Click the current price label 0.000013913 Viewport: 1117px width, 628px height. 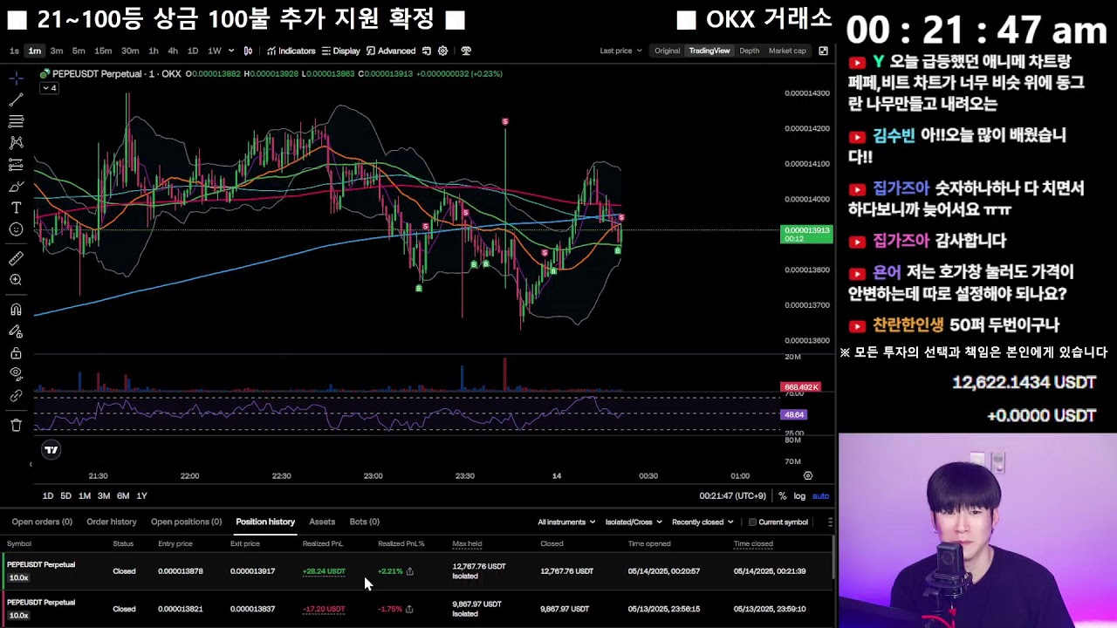click(806, 234)
